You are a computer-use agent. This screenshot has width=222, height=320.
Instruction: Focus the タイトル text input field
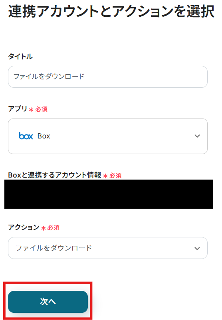[108, 77]
